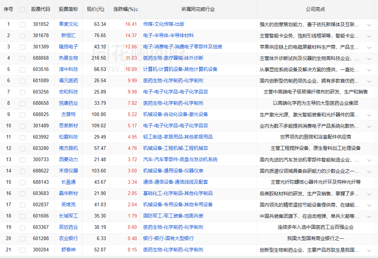The width and height of the screenshot is (378, 259).
Task: Click the price 6.33 for 农业银行
Action: [101, 239]
